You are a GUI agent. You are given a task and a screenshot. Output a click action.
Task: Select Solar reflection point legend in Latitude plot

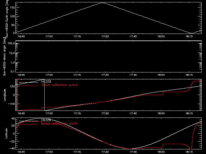click(x=59, y=123)
